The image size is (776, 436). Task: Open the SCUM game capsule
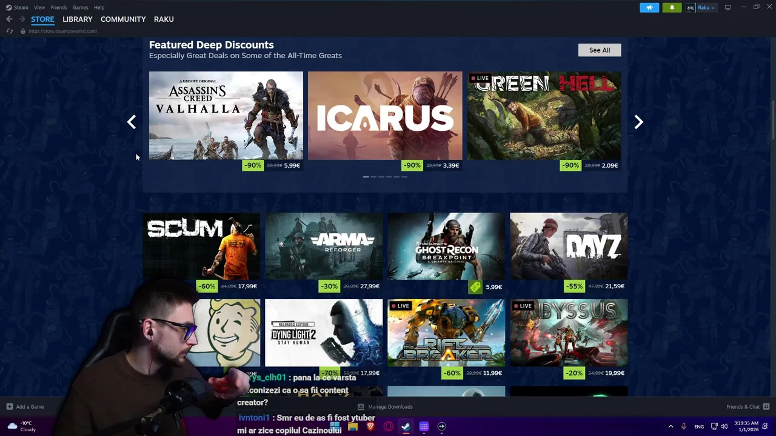201,246
